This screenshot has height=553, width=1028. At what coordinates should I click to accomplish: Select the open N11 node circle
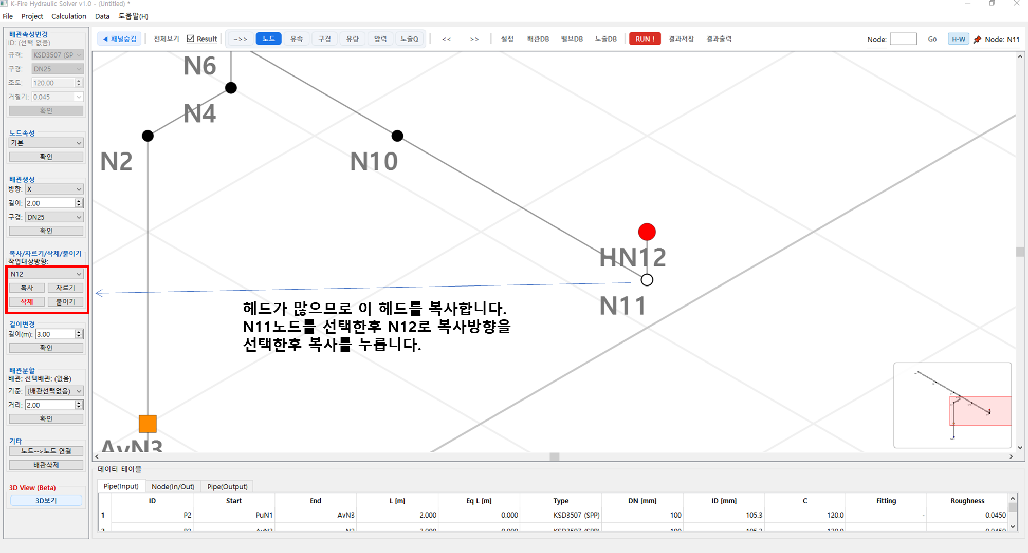(x=647, y=280)
